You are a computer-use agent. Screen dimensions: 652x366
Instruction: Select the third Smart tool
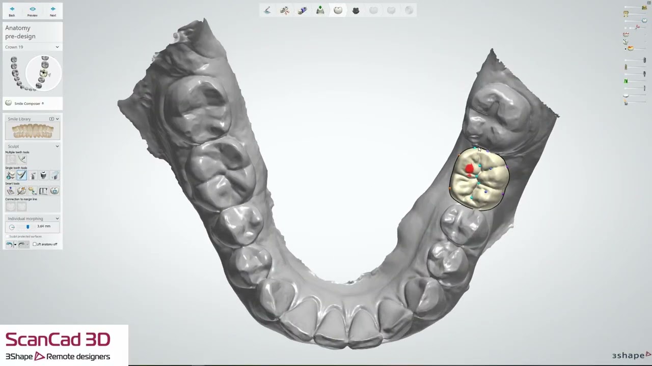(33, 191)
